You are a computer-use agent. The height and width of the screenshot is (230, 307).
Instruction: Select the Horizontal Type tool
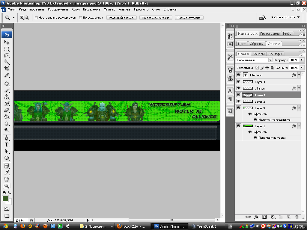pos(7,145)
